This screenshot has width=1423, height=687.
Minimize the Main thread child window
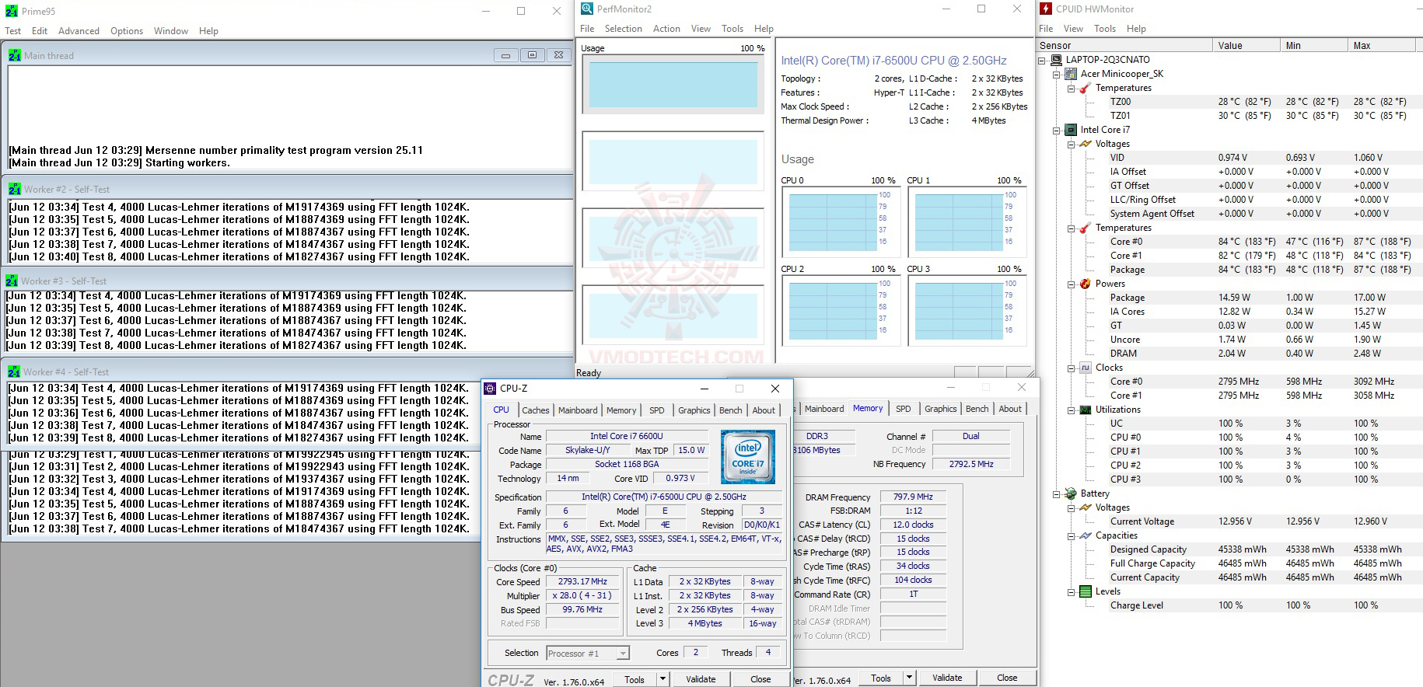tap(505, 55)
